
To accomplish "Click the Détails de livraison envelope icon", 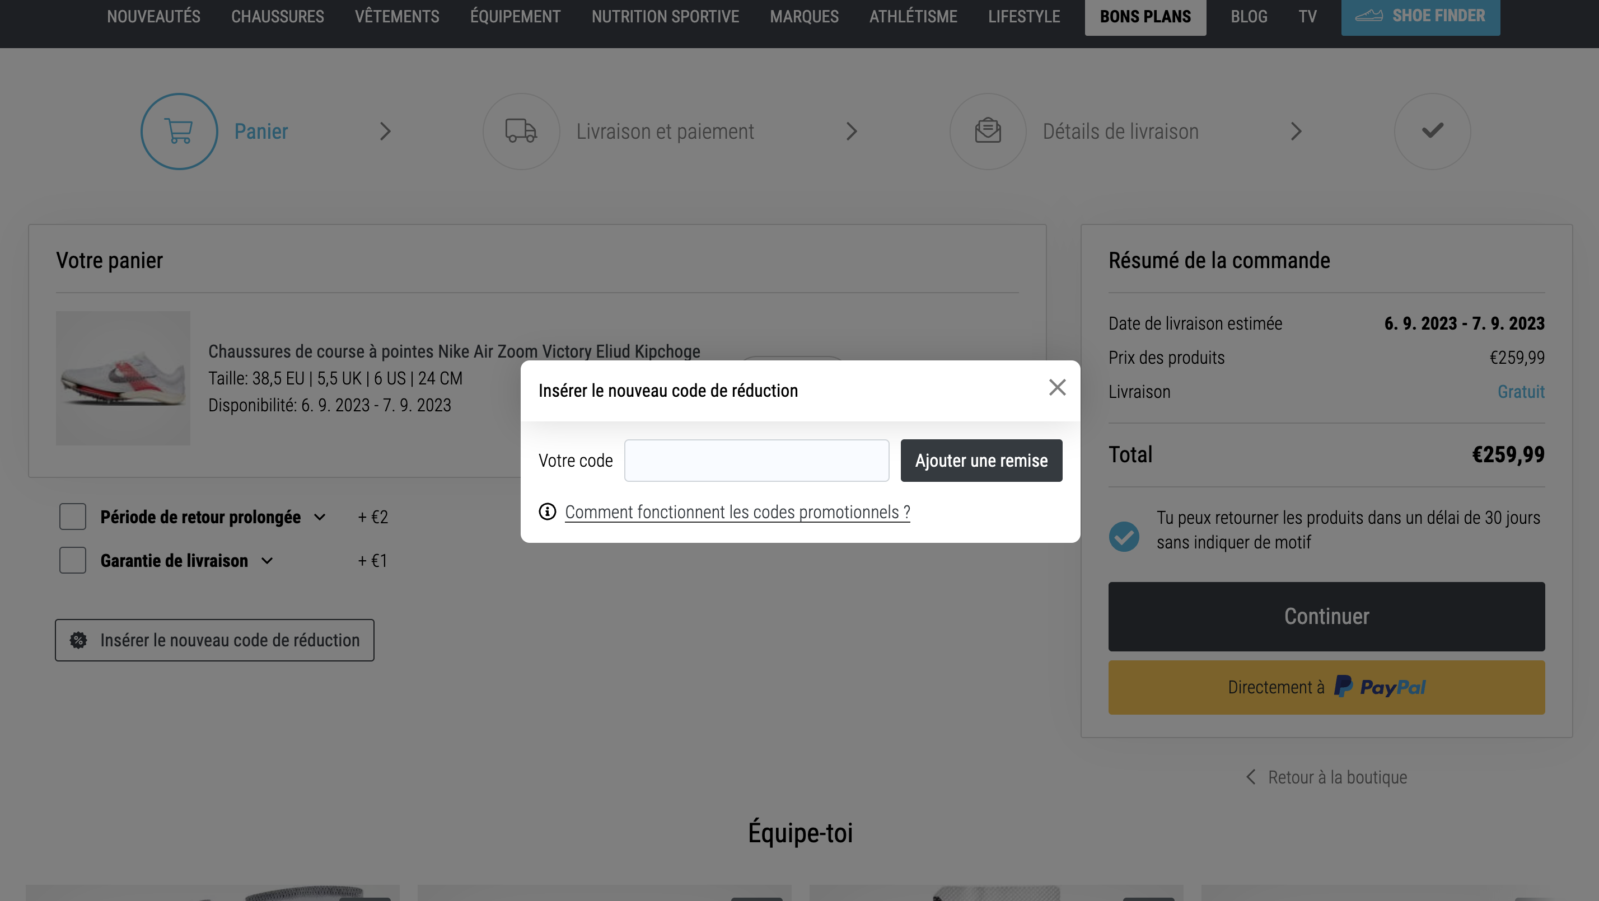I will click(988, 131).
